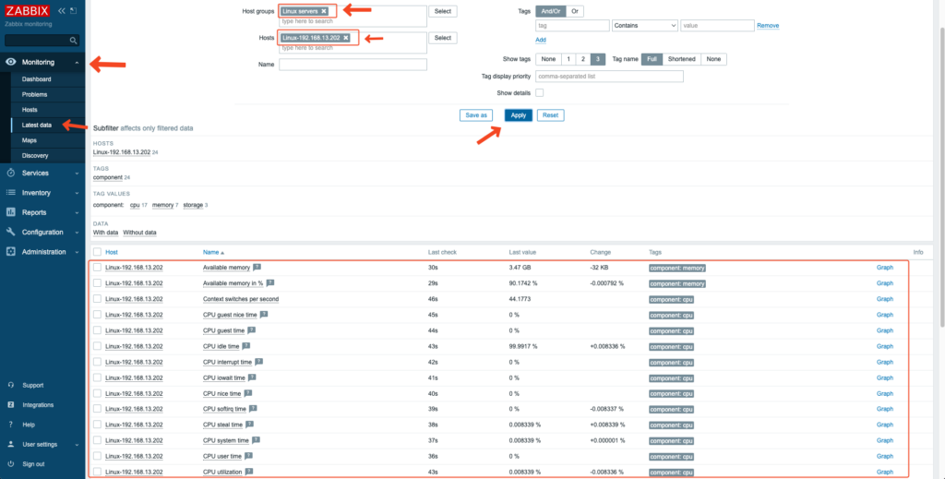Click the search magnifier icon in sidebar
The height and width of the screenshot is (479, 945).
tap(74, 41)
